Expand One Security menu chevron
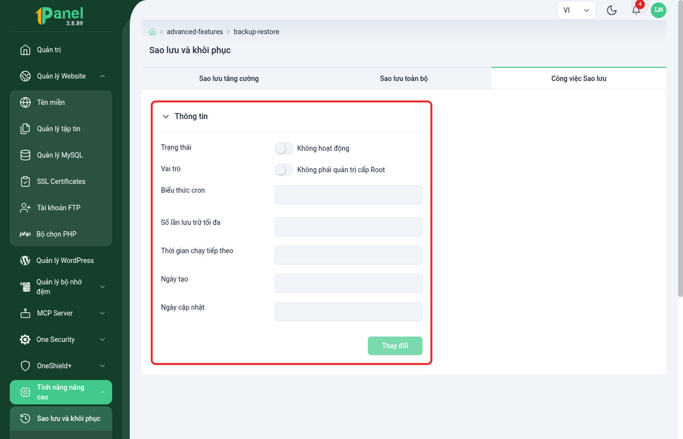This screenshot has width=683, height=439. click(x=102, y=339)
